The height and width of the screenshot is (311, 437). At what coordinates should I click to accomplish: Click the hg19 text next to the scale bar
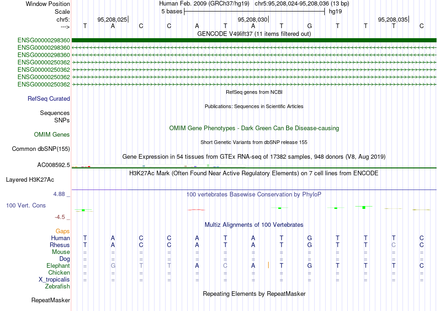335,12
